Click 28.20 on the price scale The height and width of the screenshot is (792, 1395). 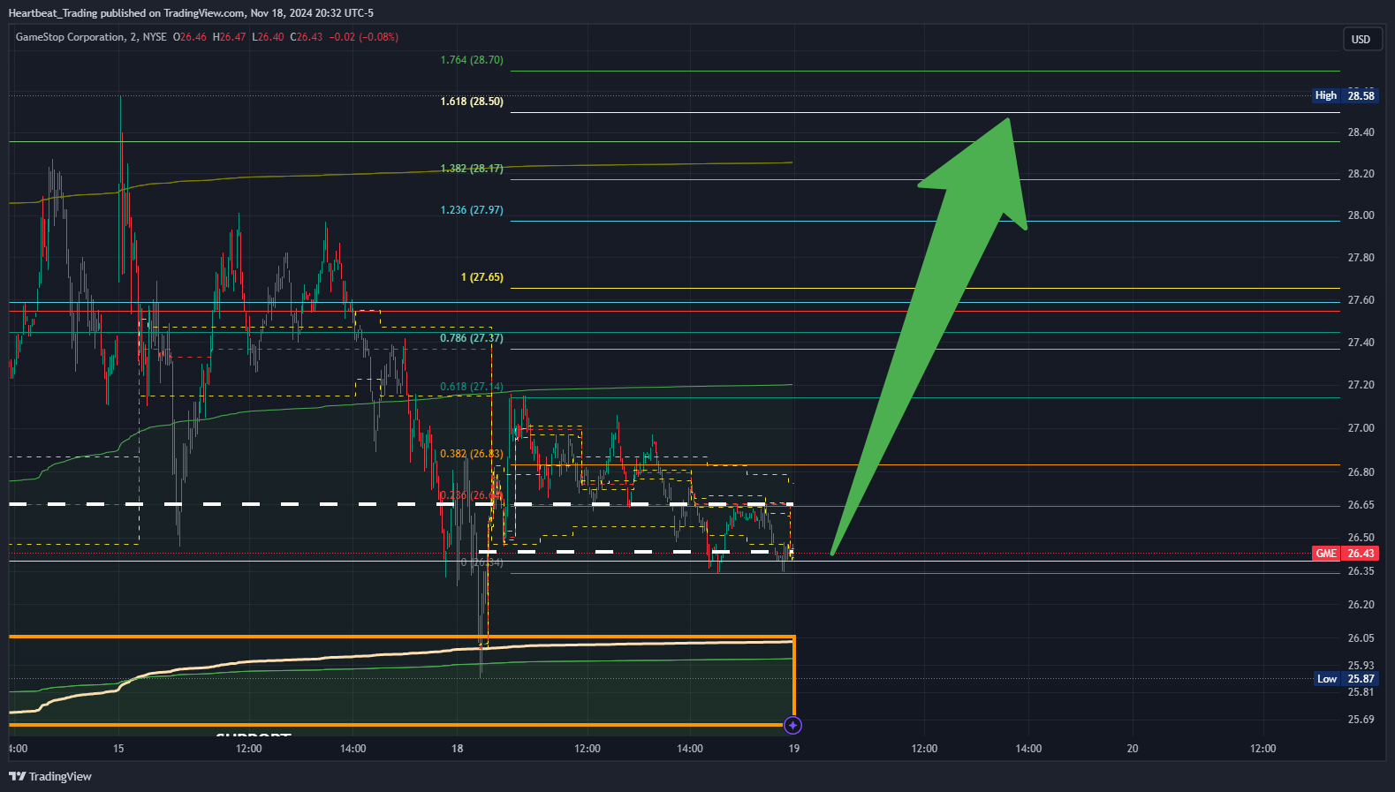pyautogui.click(x=1361, y=174)
